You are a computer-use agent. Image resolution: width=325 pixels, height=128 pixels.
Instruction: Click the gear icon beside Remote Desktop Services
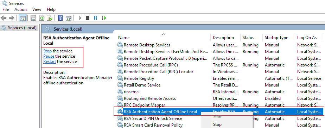click(120, 45)
